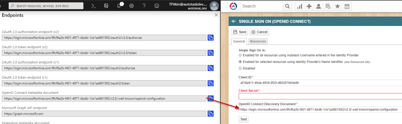This screenshot has width=402, height=124.
Task: Click the Endpoints panel title
Action: coord(13,15)
